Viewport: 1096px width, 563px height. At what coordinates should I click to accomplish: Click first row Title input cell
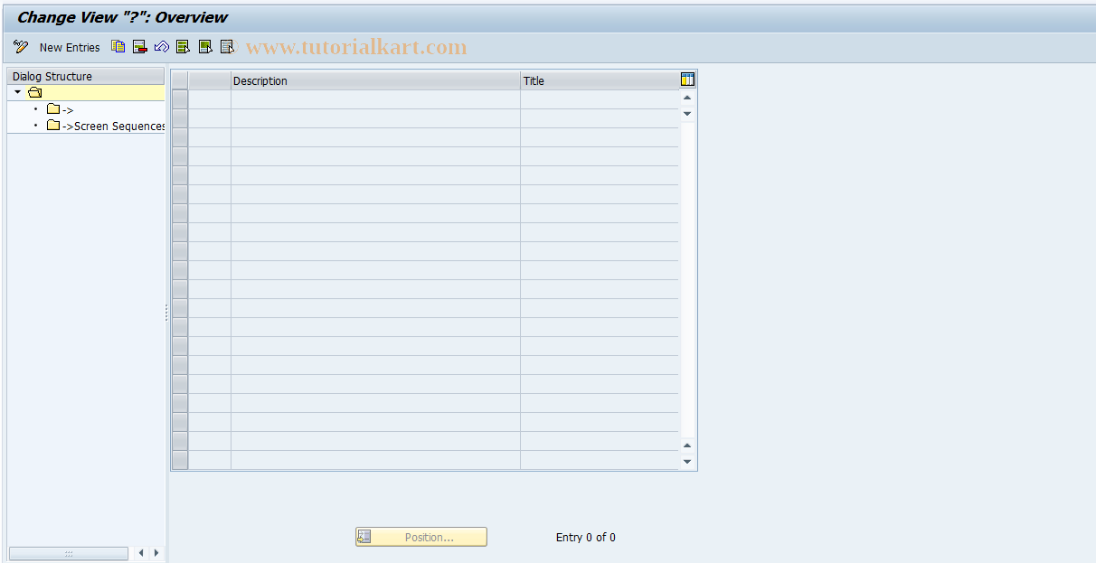(599, 99)
